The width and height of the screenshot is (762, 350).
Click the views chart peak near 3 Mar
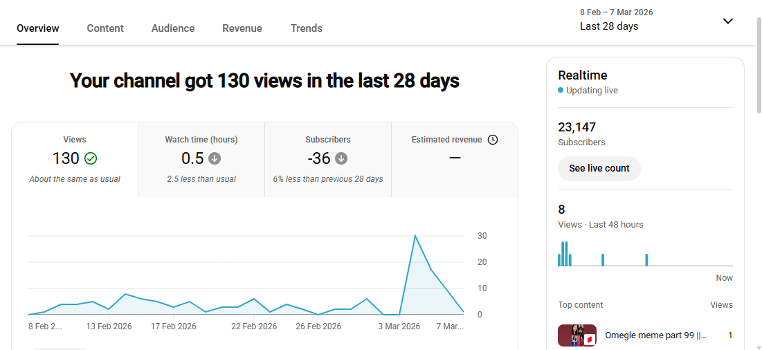415,236
